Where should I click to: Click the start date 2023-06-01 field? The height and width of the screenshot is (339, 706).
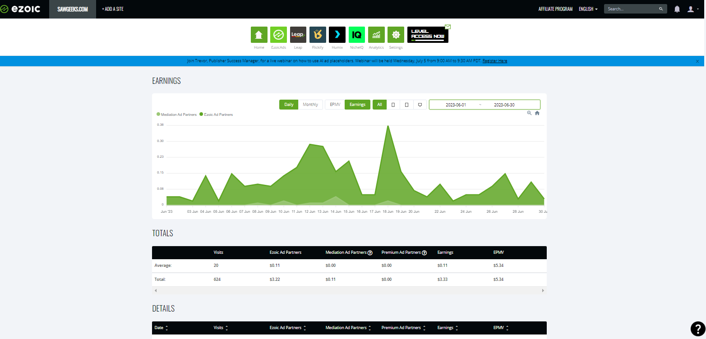tap(456, 105)
